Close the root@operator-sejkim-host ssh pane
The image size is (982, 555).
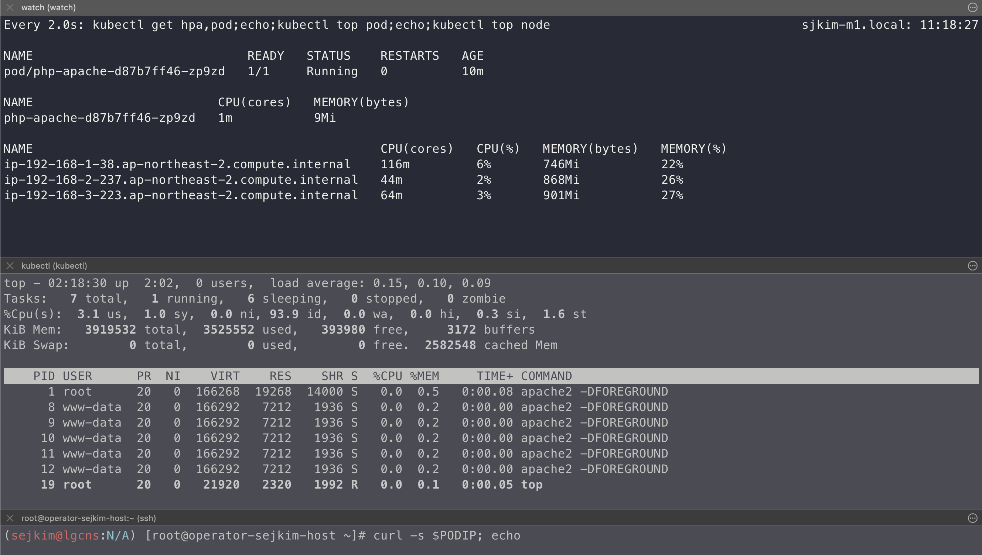coord(10,518)
